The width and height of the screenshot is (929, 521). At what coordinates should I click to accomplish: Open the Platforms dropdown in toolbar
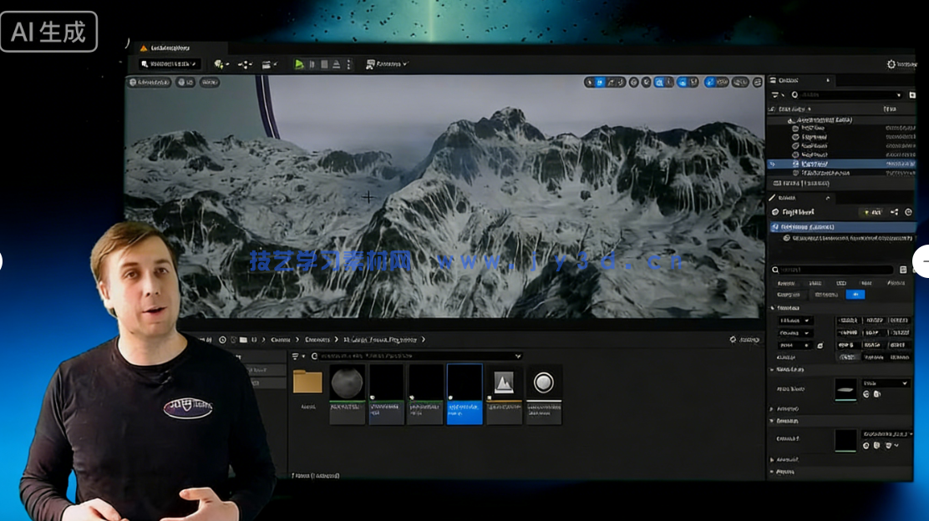tap(386, 64)
